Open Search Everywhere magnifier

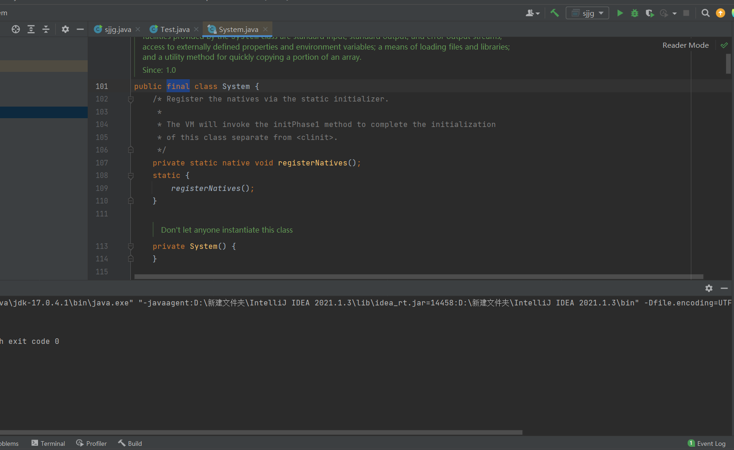click(705, 13)
